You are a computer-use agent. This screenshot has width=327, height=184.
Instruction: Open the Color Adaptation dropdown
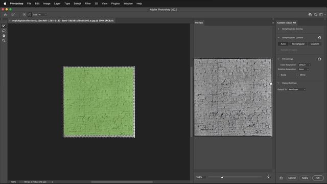click(x=304, y=65)
